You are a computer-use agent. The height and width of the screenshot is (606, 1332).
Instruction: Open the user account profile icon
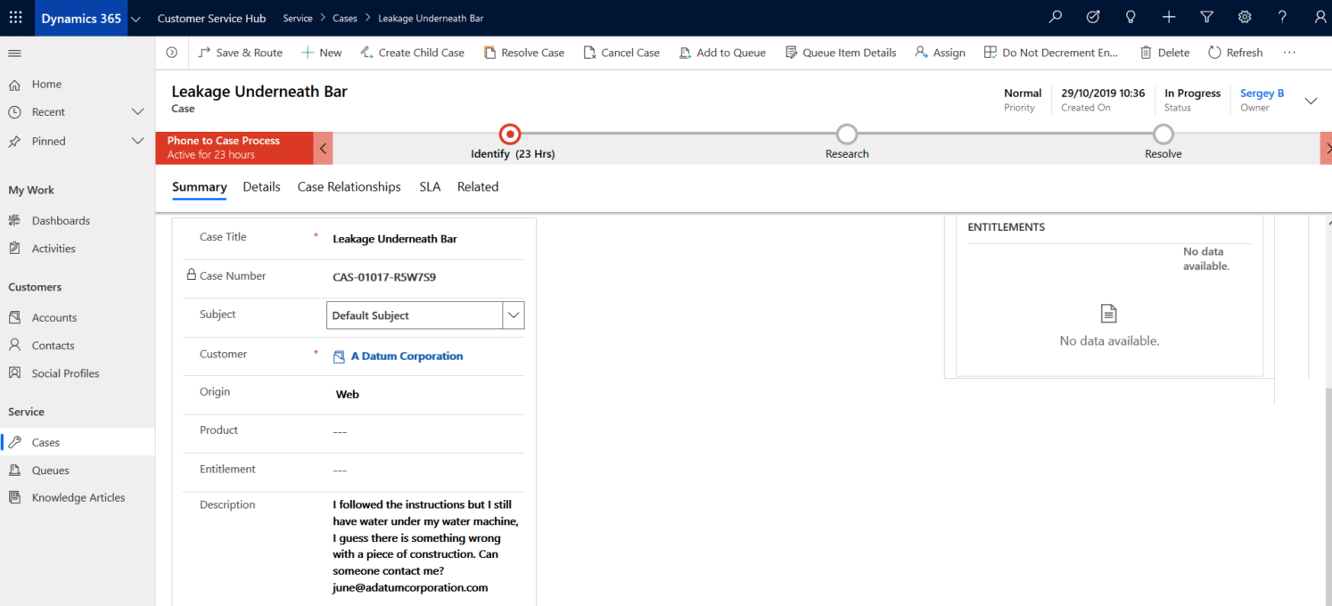pos(1320,17)
